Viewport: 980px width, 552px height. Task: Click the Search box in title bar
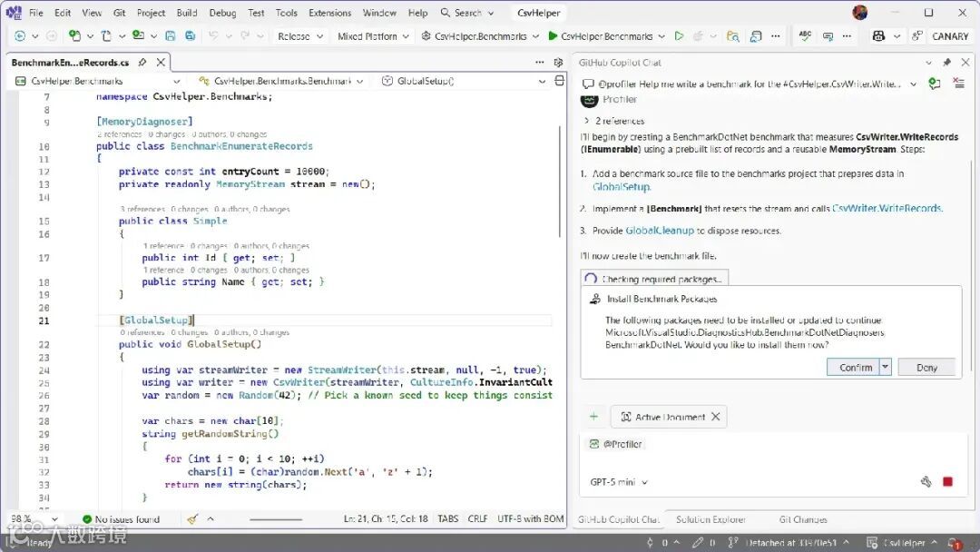467,13
